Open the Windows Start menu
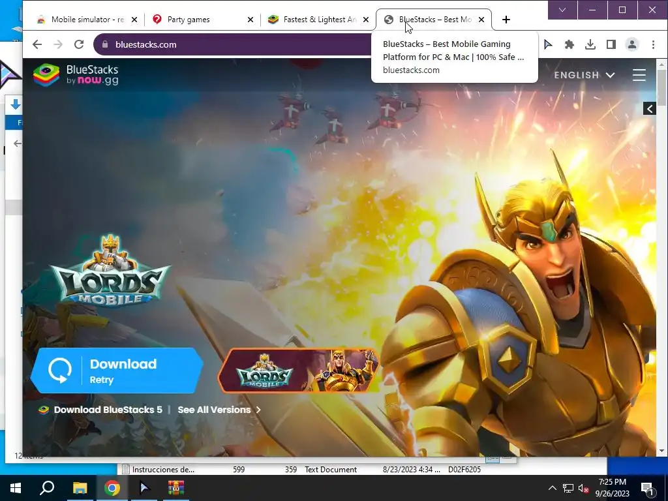Screen dimensions: 668x501 16,488
